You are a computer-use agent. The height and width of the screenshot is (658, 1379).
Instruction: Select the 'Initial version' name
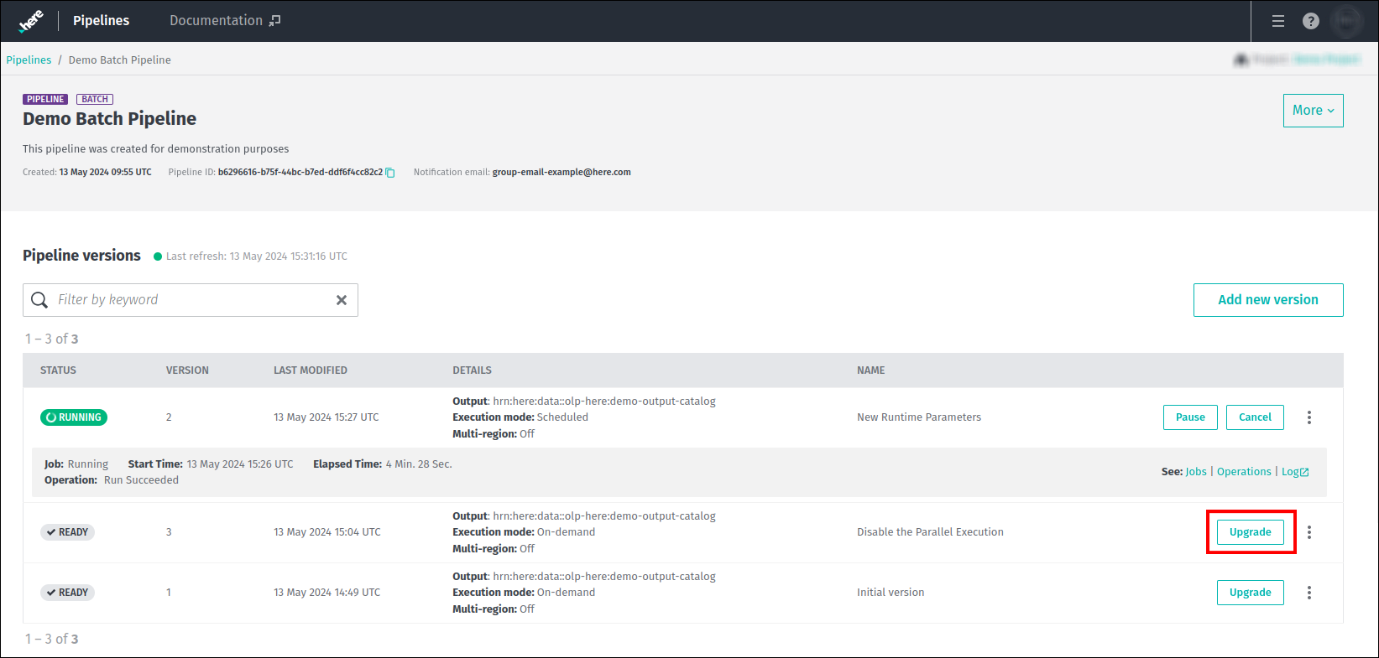pos(891,593)
